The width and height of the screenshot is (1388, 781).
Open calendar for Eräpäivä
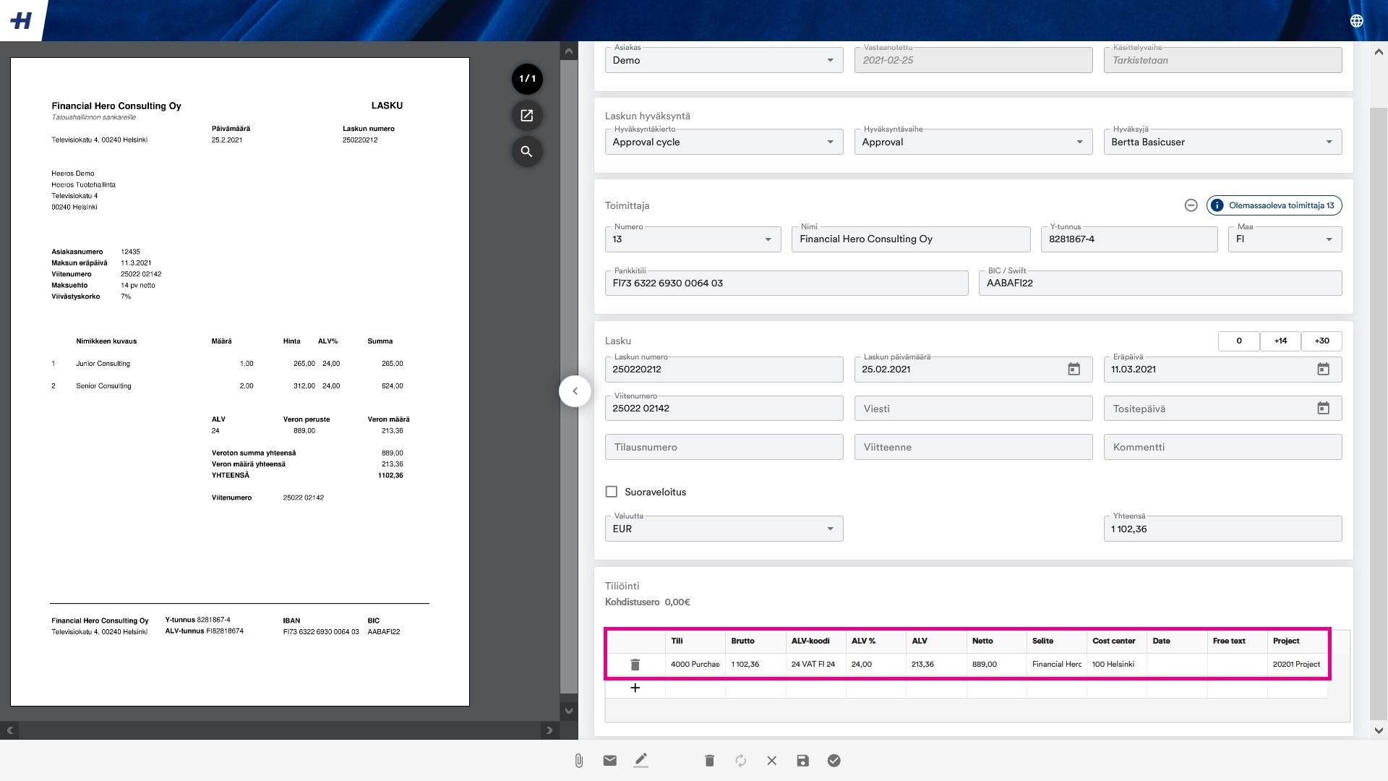point(1324,370)
